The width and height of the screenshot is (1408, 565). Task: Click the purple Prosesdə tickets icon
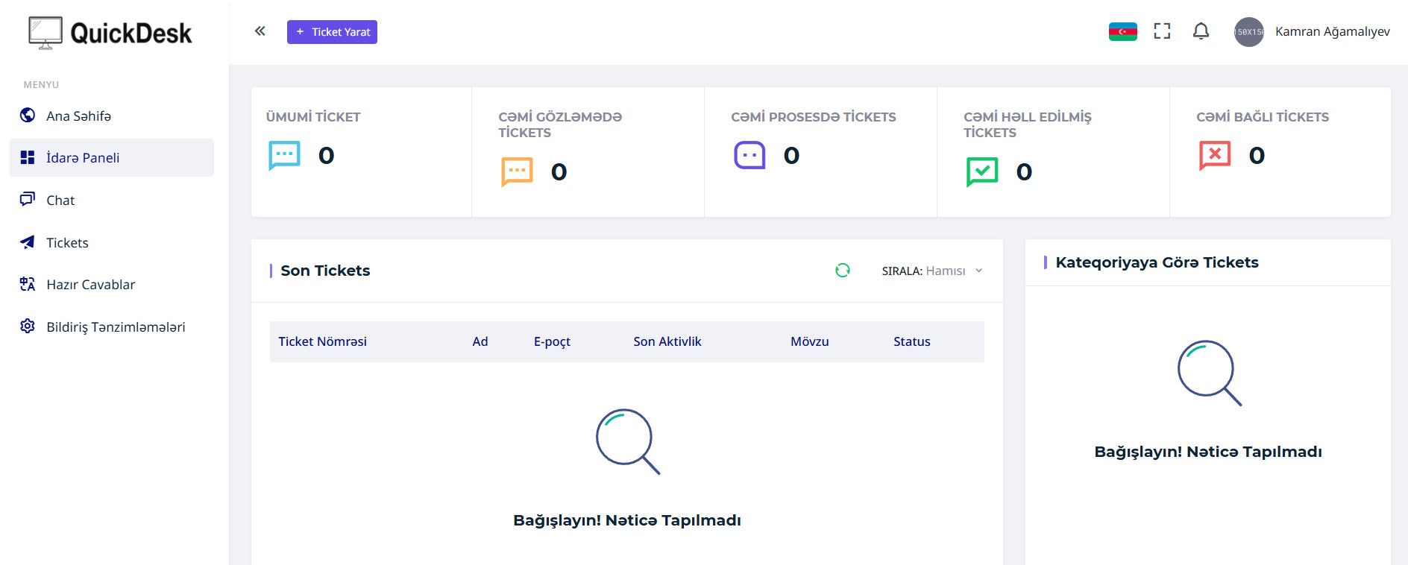click(749, 155)
